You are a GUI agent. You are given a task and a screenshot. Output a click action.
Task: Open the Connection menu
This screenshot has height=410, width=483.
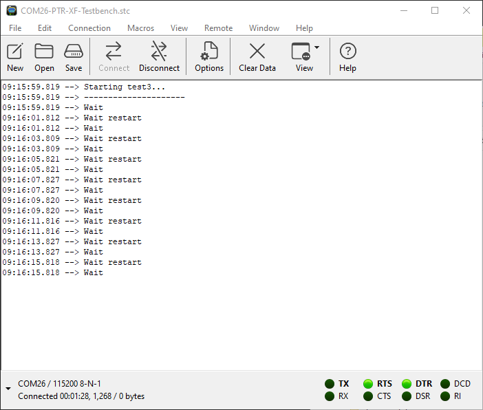click(x=89, y=28)
